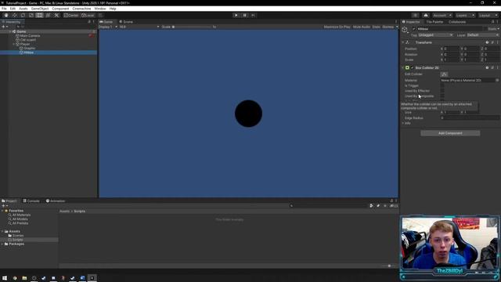Open the cloud services icon
Image resolution: width=501 pixels, height=282 pixels.
tap(426, 16)
